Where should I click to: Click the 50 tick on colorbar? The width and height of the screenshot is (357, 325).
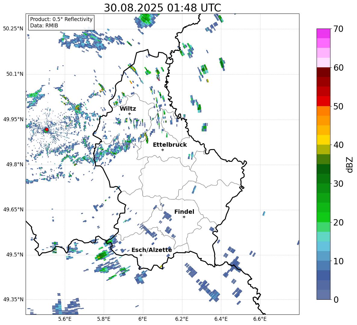[338, 106]
